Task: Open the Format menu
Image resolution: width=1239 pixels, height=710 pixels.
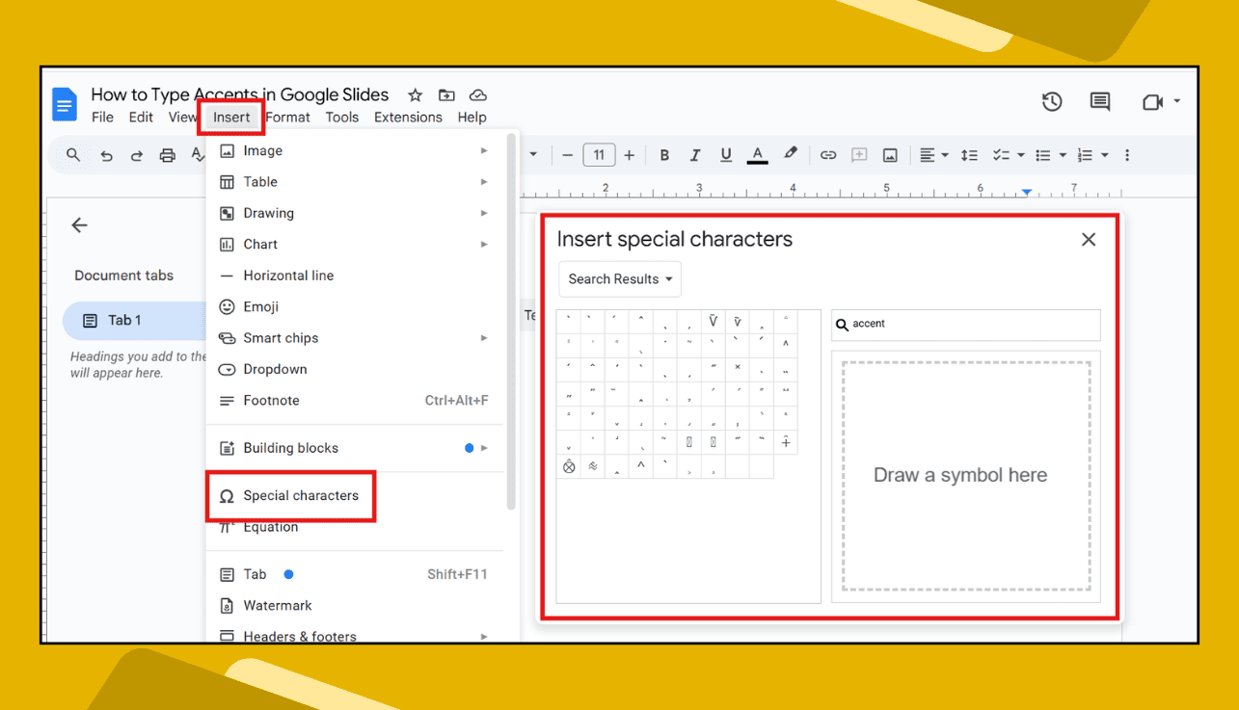Action: point(287,117)
